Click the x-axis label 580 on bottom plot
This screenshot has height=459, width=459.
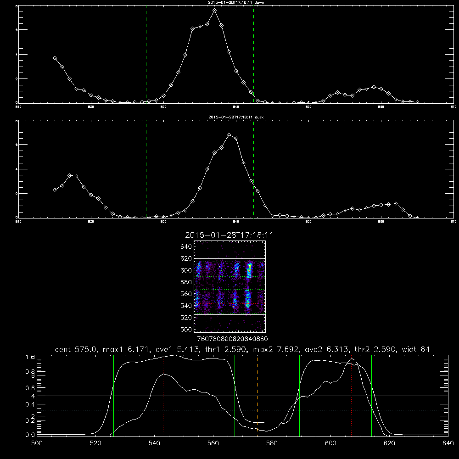pos(272,443)
